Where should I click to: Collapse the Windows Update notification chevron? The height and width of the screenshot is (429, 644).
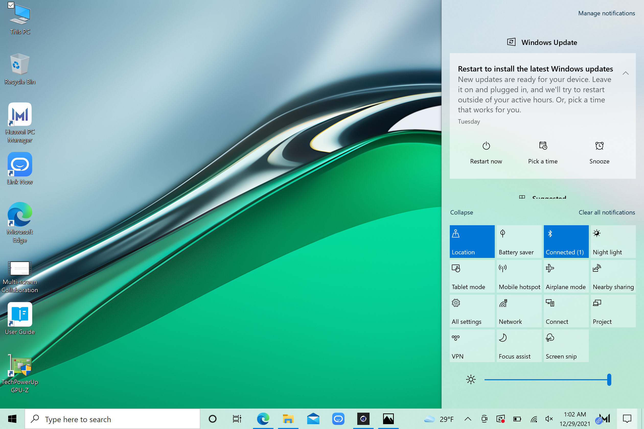point(625,73)
